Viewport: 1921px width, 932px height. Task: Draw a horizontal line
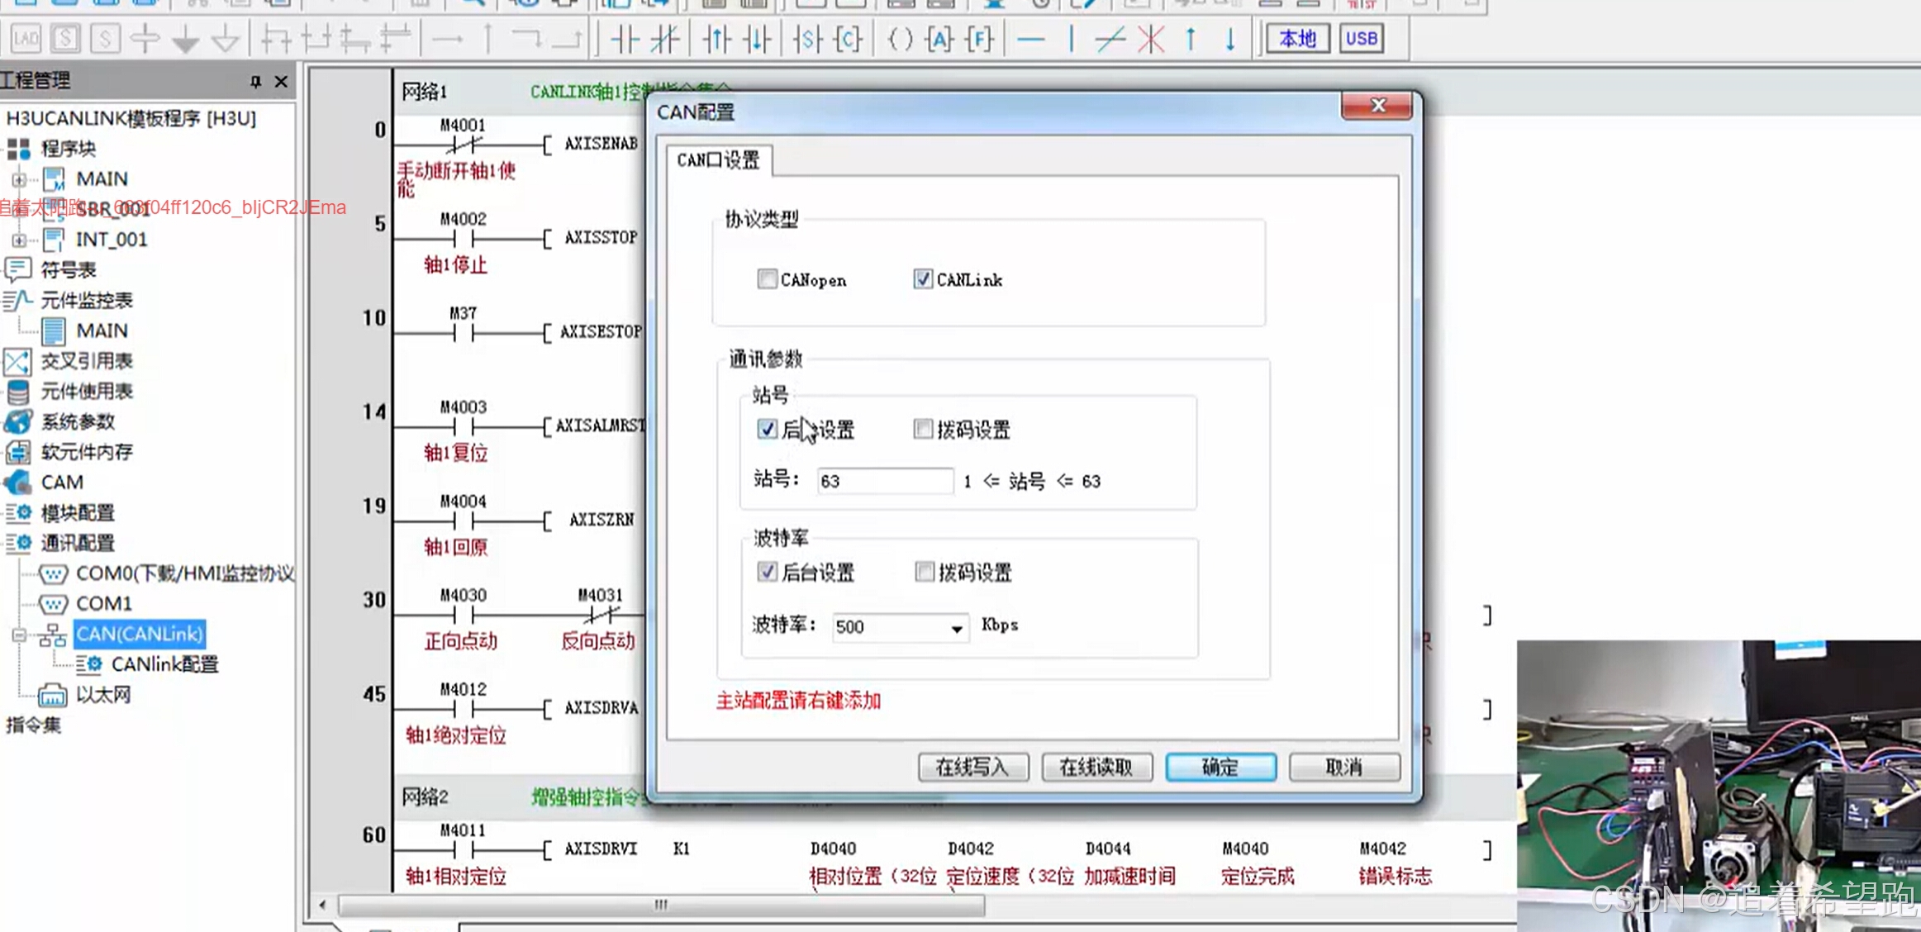click(x=1031, y=39)
